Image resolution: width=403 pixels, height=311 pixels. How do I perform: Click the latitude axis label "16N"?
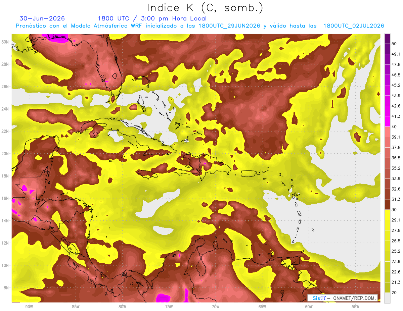coord(6,198)
